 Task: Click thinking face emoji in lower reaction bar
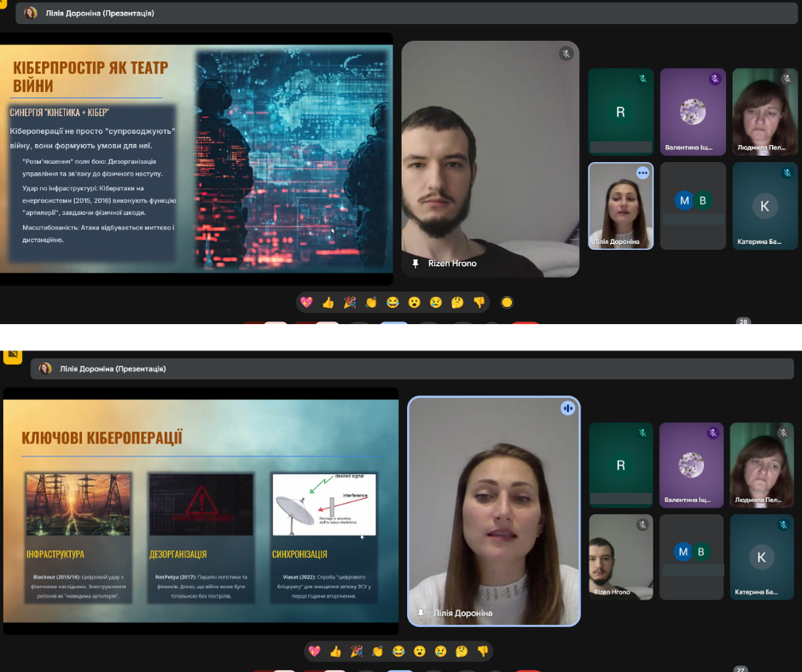pos(462,652)
